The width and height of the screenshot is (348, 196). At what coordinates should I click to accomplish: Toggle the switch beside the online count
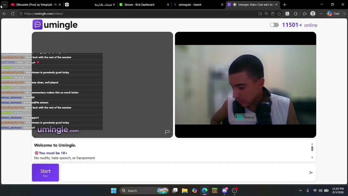(274, 25)
